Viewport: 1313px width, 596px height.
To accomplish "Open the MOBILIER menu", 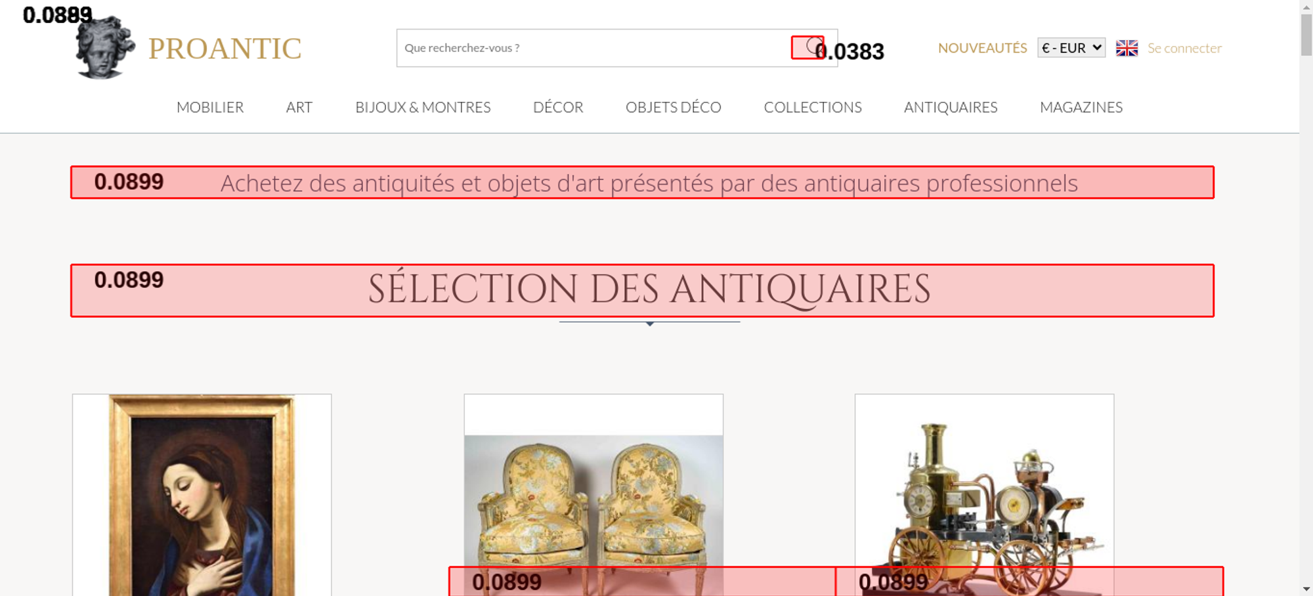I will coord(210,107).
